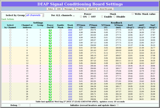
Task: Check Mask Disable for all channels
Action: (x=114, y=17)
